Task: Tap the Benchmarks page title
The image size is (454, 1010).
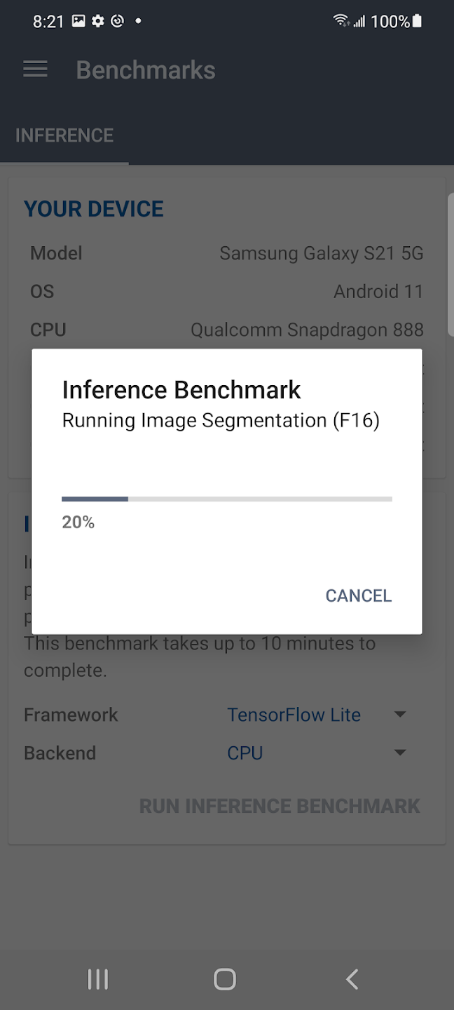Action: 146,70
